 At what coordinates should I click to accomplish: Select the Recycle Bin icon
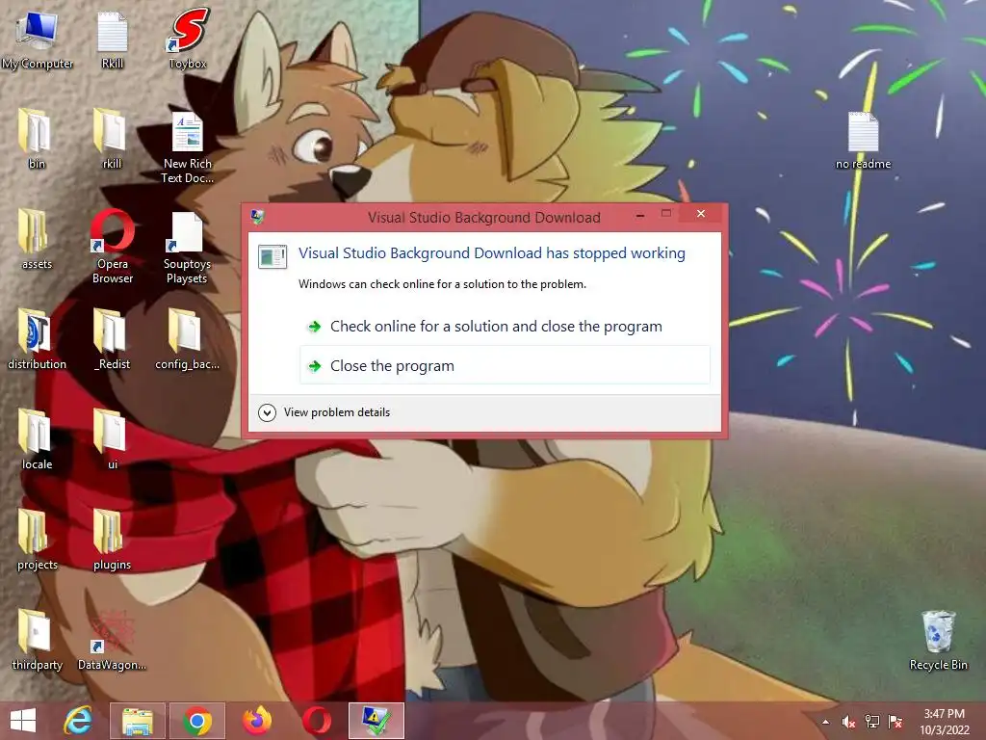pyautogui.click(x=938, y=640)
